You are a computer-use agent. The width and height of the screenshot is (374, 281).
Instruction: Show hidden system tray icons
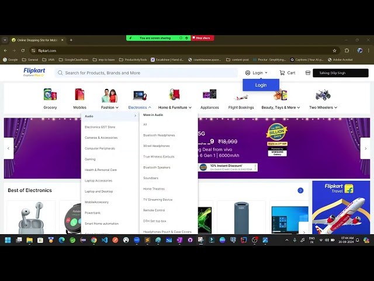pyautogui.click(x=287, y=240)
